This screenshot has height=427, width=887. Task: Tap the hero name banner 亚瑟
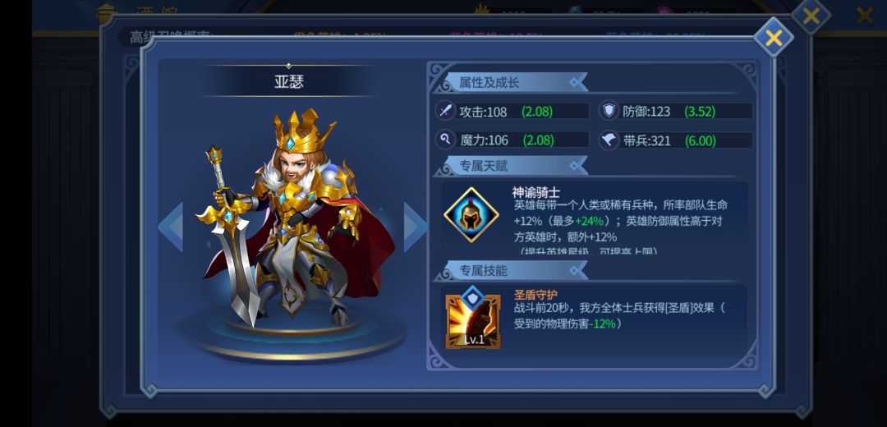[288, 81]
